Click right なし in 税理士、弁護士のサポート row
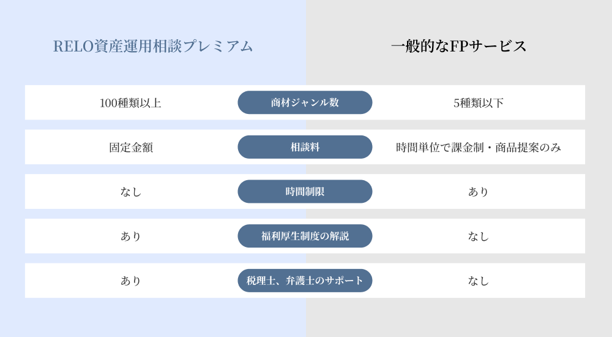Screen dimensions: 612x337 pyautogui.click(x=479, y=281)
